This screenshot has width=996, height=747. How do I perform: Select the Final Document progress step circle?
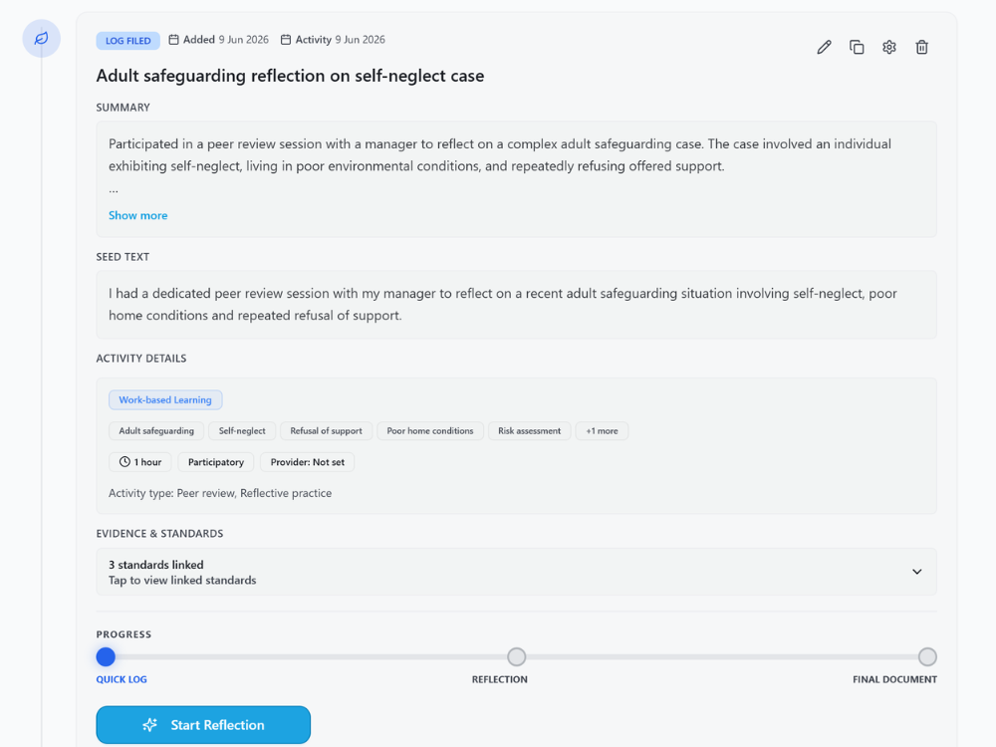927,656
